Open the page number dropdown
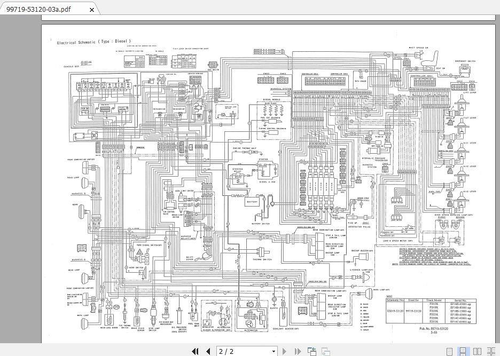The image size is (500, 356). pyautogui.click(x=272, y=351)
